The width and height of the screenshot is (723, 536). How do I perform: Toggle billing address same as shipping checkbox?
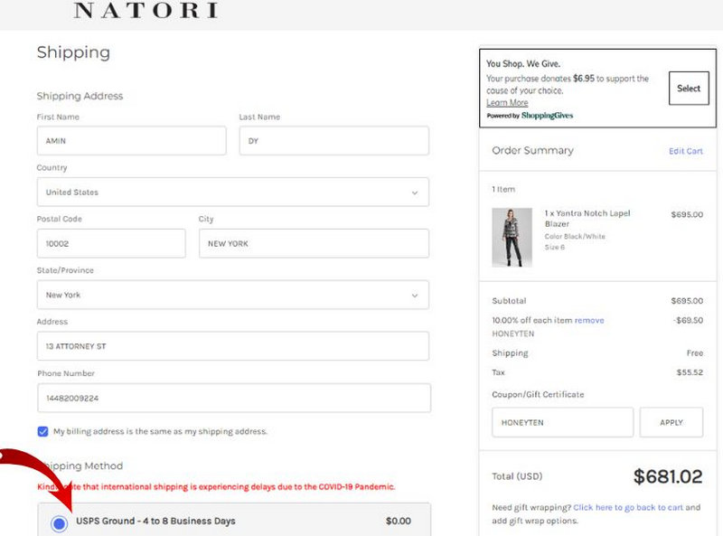[43, 431]
